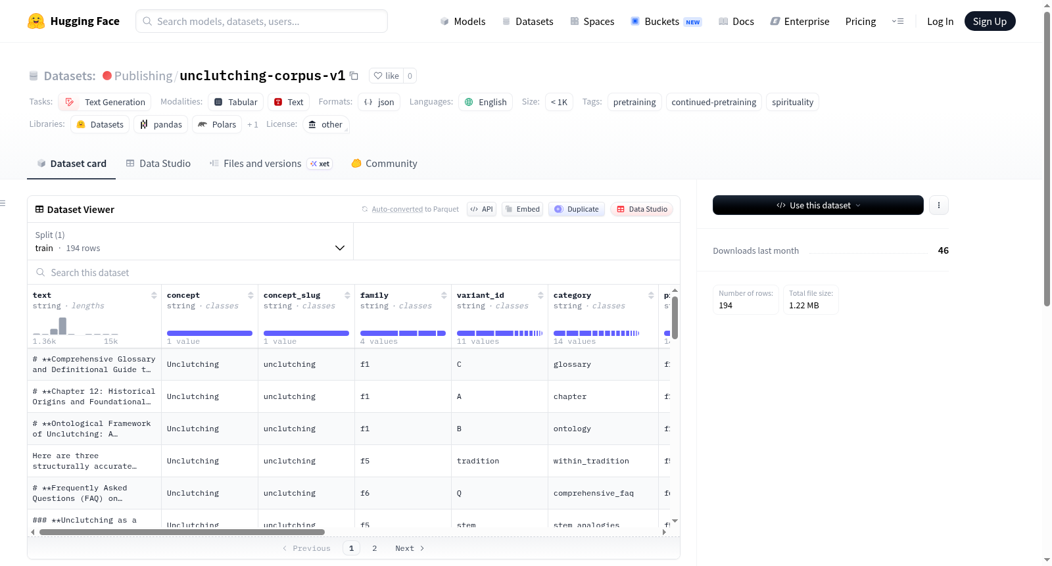1052x566 pixels.
Task: Open the Community tab
Action: pos(385,164)
